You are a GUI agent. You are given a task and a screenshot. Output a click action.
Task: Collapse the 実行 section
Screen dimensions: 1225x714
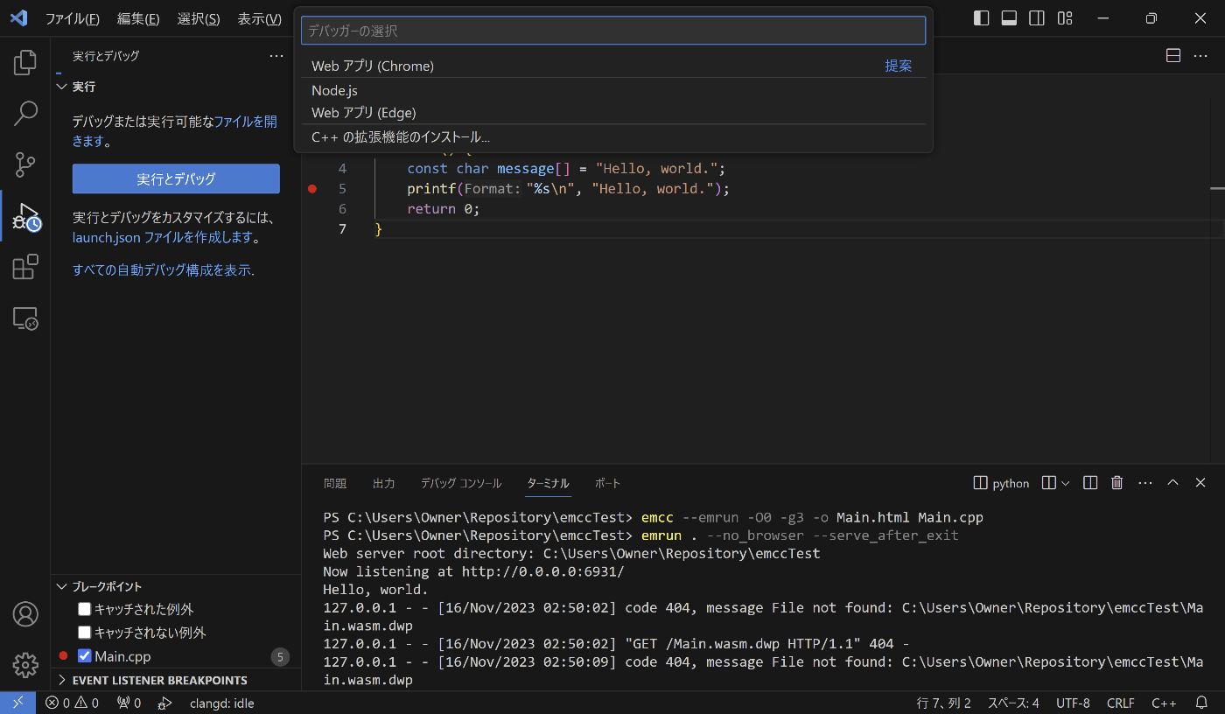click(x=62, y=87)
